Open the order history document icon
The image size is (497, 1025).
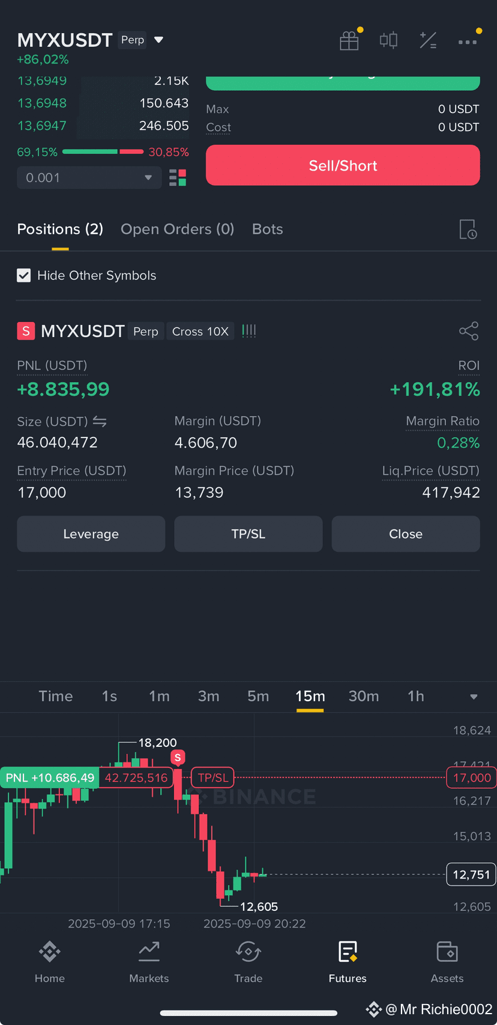[x=468, y=230]
